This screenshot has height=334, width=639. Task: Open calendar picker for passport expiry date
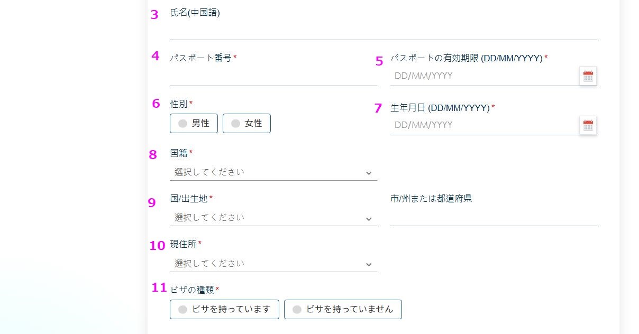tap(588, 76)
